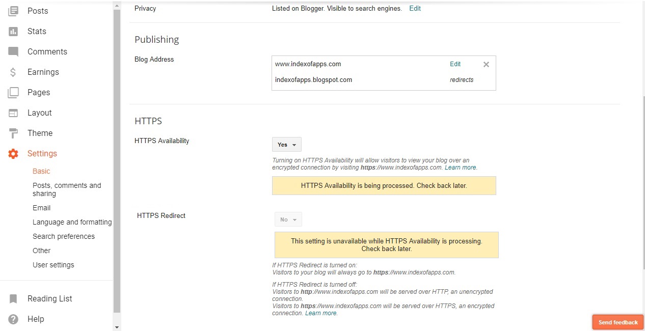Viewport: 645px width, 331px height.
Task: Remove custom domain with X icon
Action: coord(486,64)
